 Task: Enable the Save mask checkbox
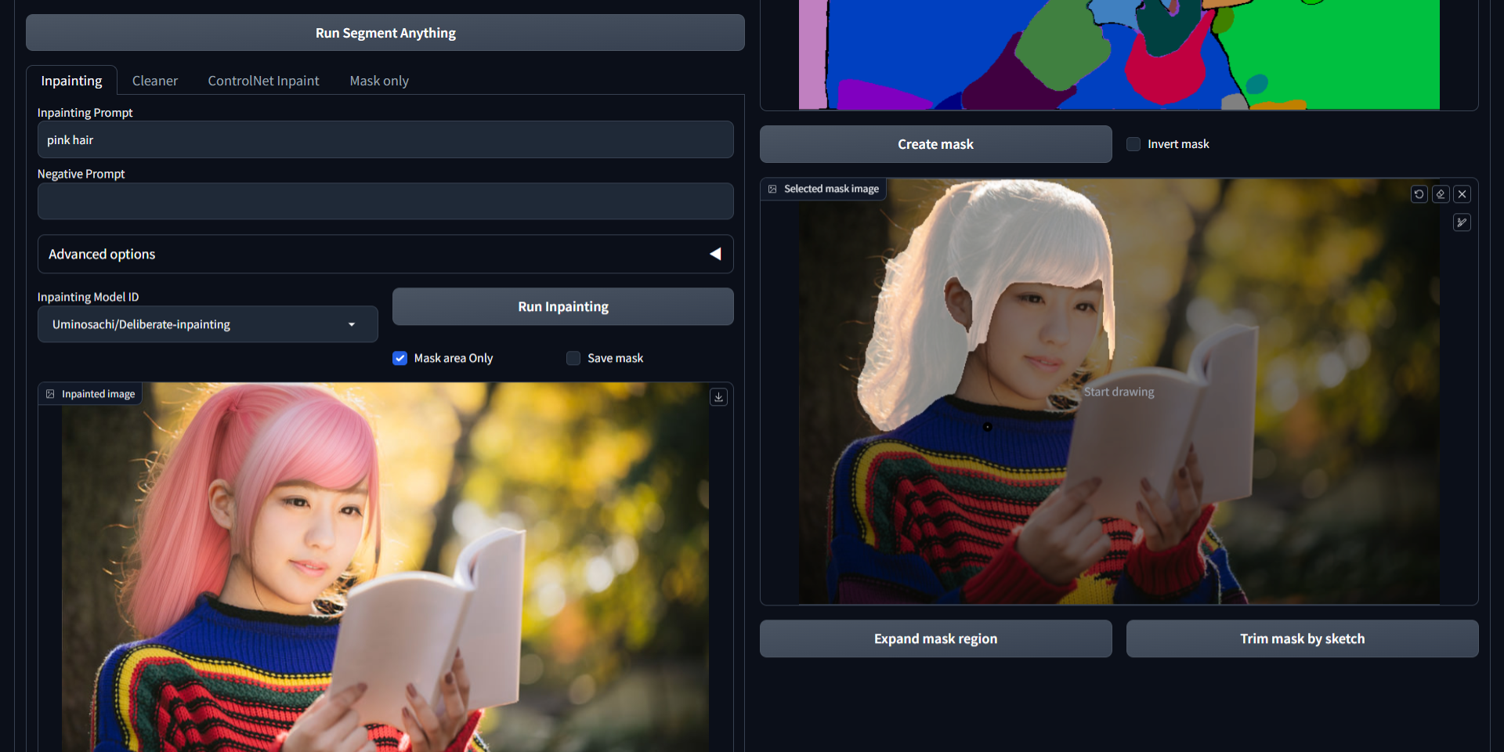tap(573, 358)
